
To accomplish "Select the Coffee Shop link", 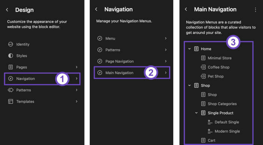I will click(219, 67).
